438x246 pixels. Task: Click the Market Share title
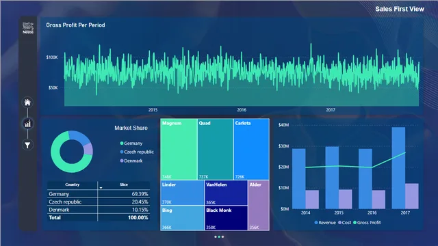pyautogui.click(x=131, y=128)
